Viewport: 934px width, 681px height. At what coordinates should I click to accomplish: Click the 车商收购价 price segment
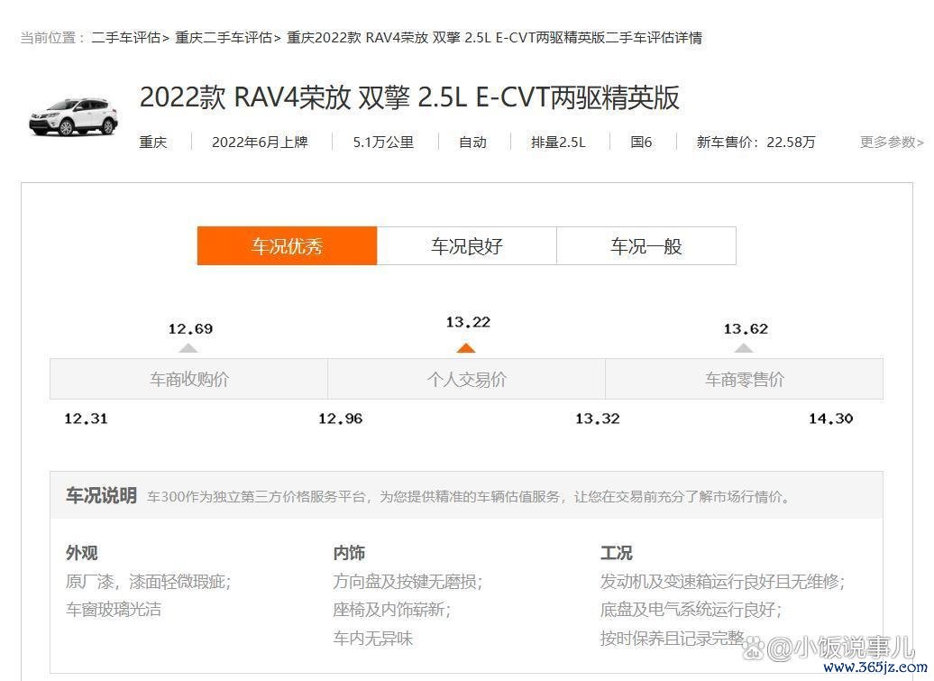[x=188, y=379]
